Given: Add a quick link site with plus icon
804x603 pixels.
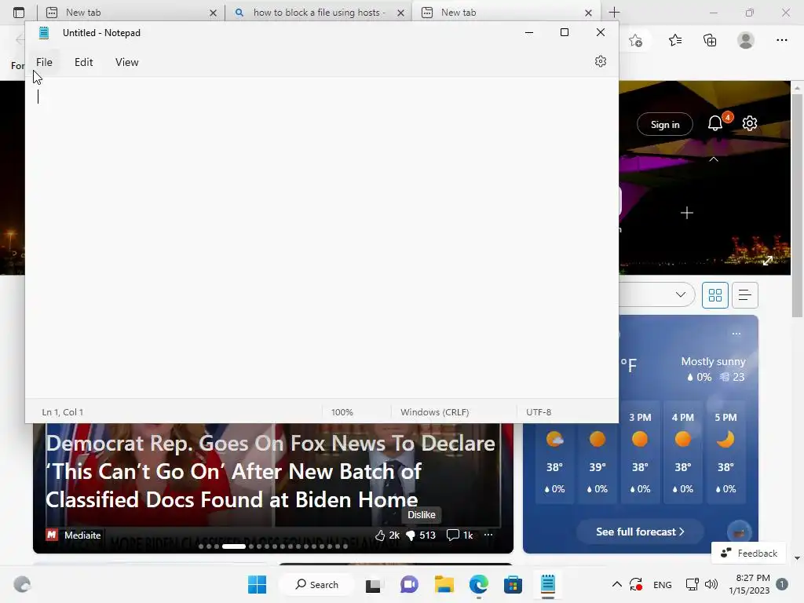Looking at the screenshot, I should click(x=686, y=213).
